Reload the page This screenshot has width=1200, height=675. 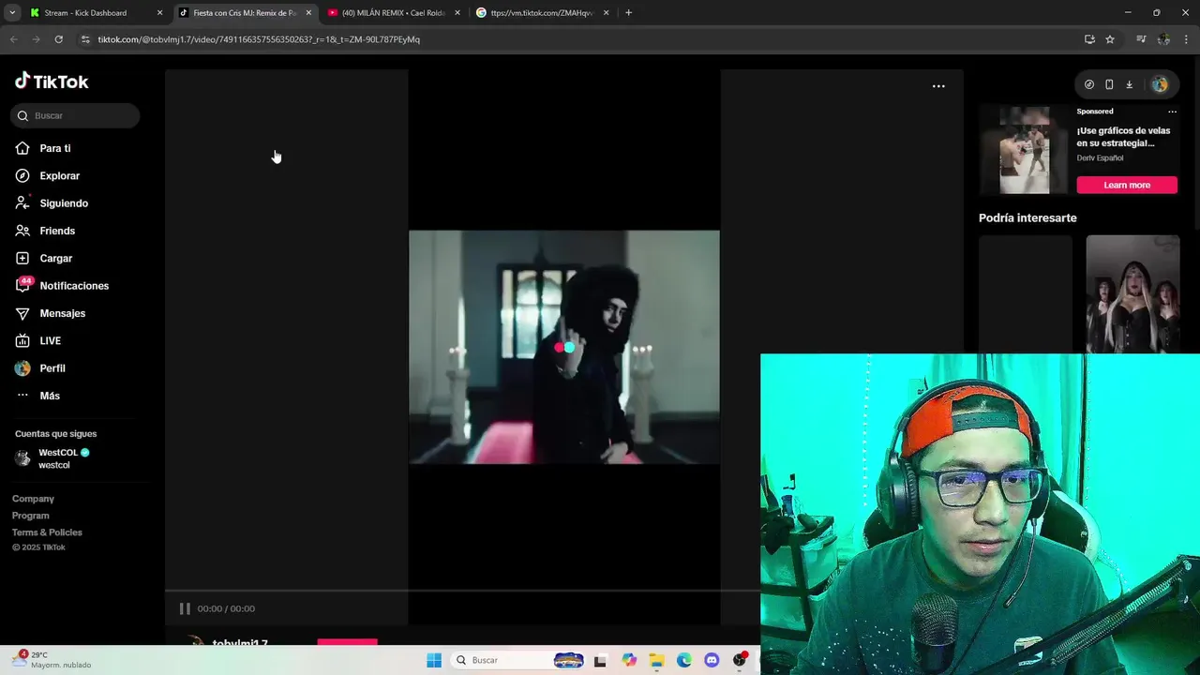click(58, 39)
